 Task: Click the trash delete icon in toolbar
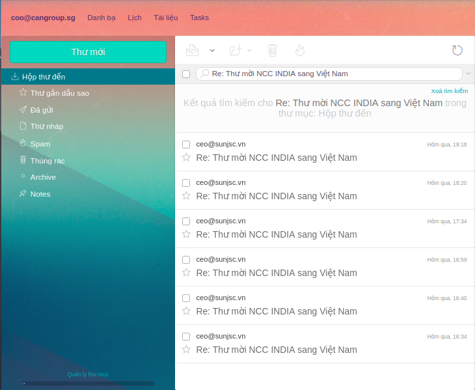pos(273,50)
